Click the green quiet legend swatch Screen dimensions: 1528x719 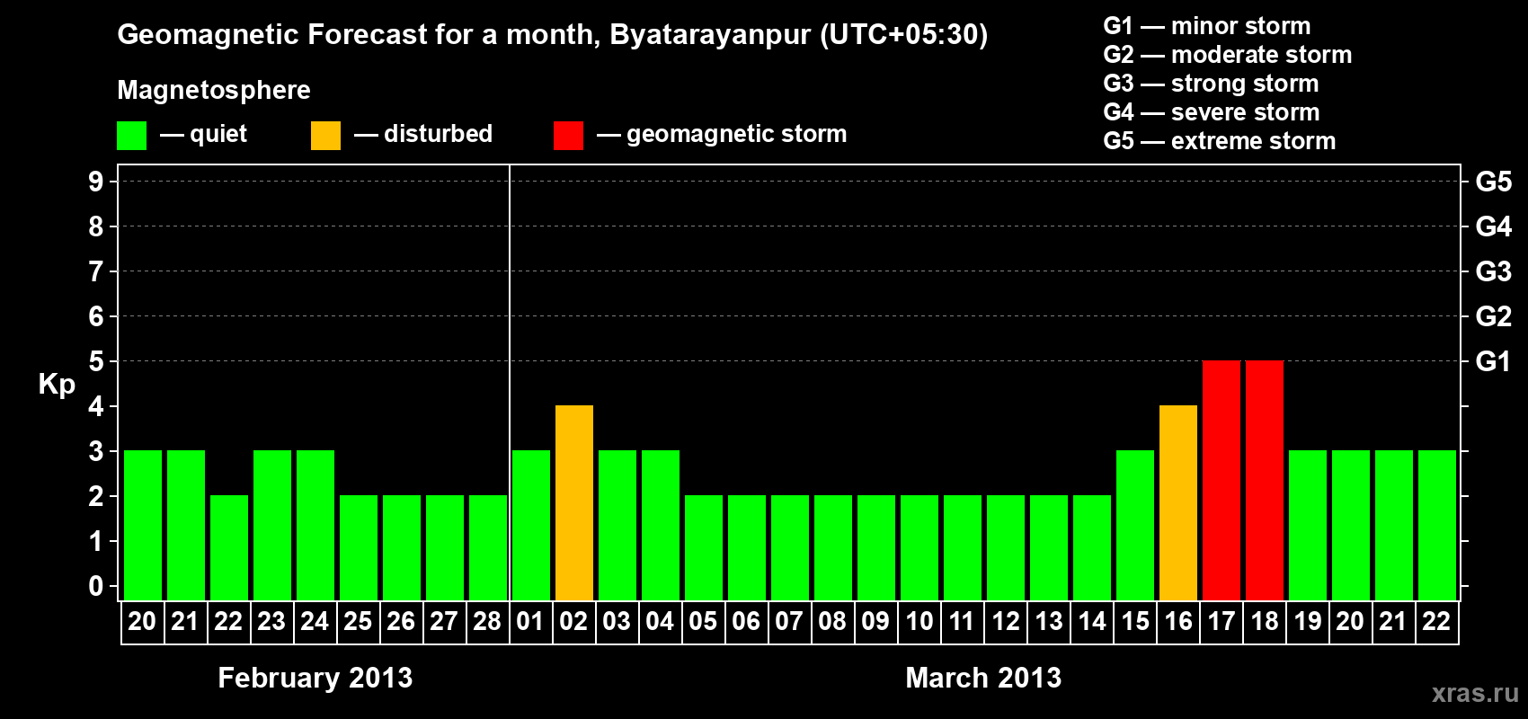click(x=132, y=136)
